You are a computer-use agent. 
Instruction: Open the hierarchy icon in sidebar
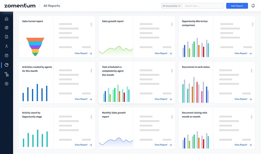coord(6,74)
